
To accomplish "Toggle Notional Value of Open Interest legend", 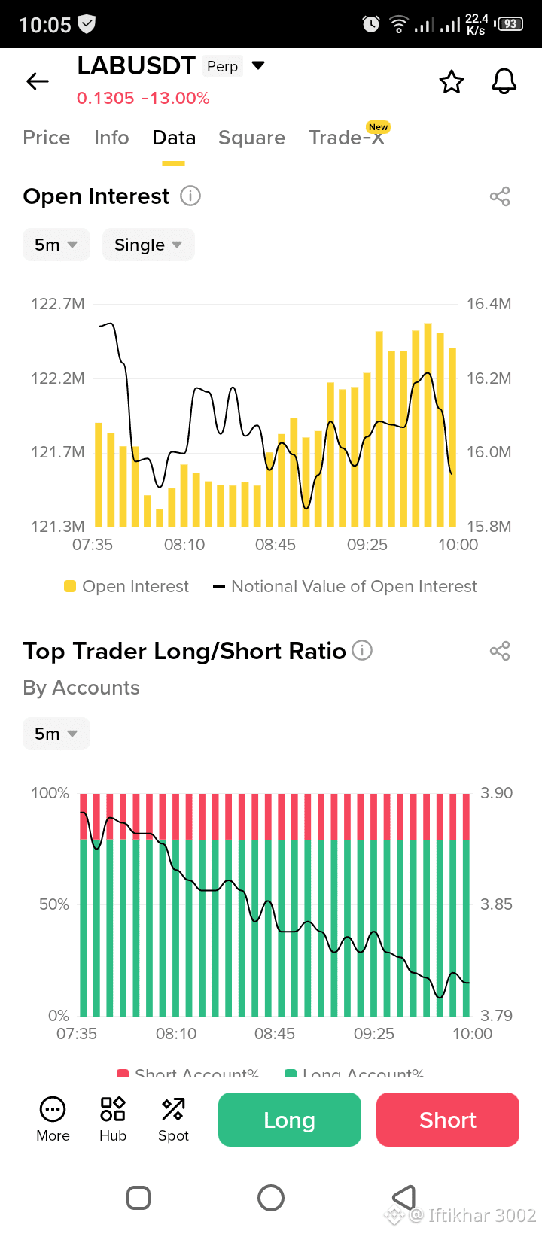I will coord(346,586).
